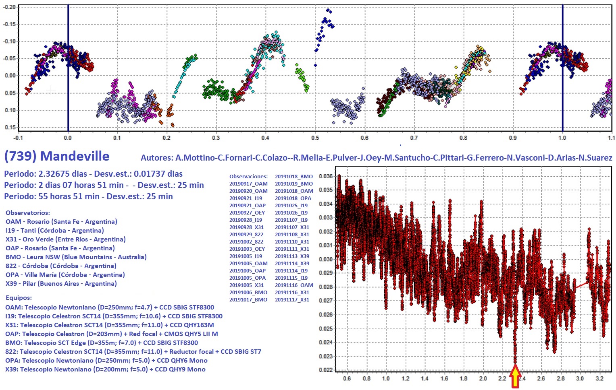Click observation entry "20191116_OAM"
The image size is (616, 390).
[x=294, y=285]
